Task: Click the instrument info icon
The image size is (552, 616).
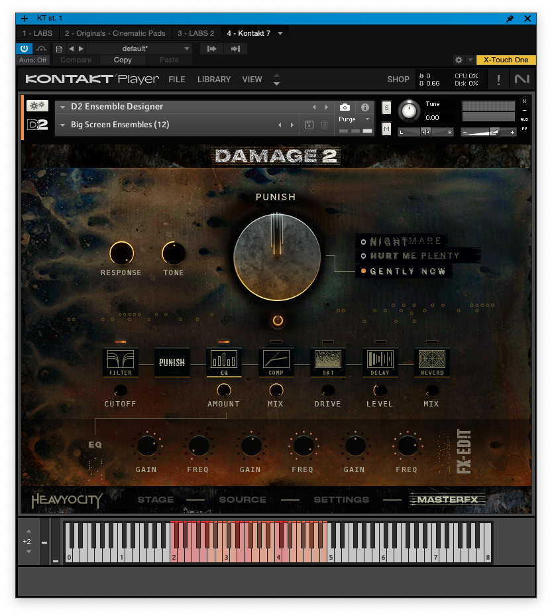Action: [364, 107]
